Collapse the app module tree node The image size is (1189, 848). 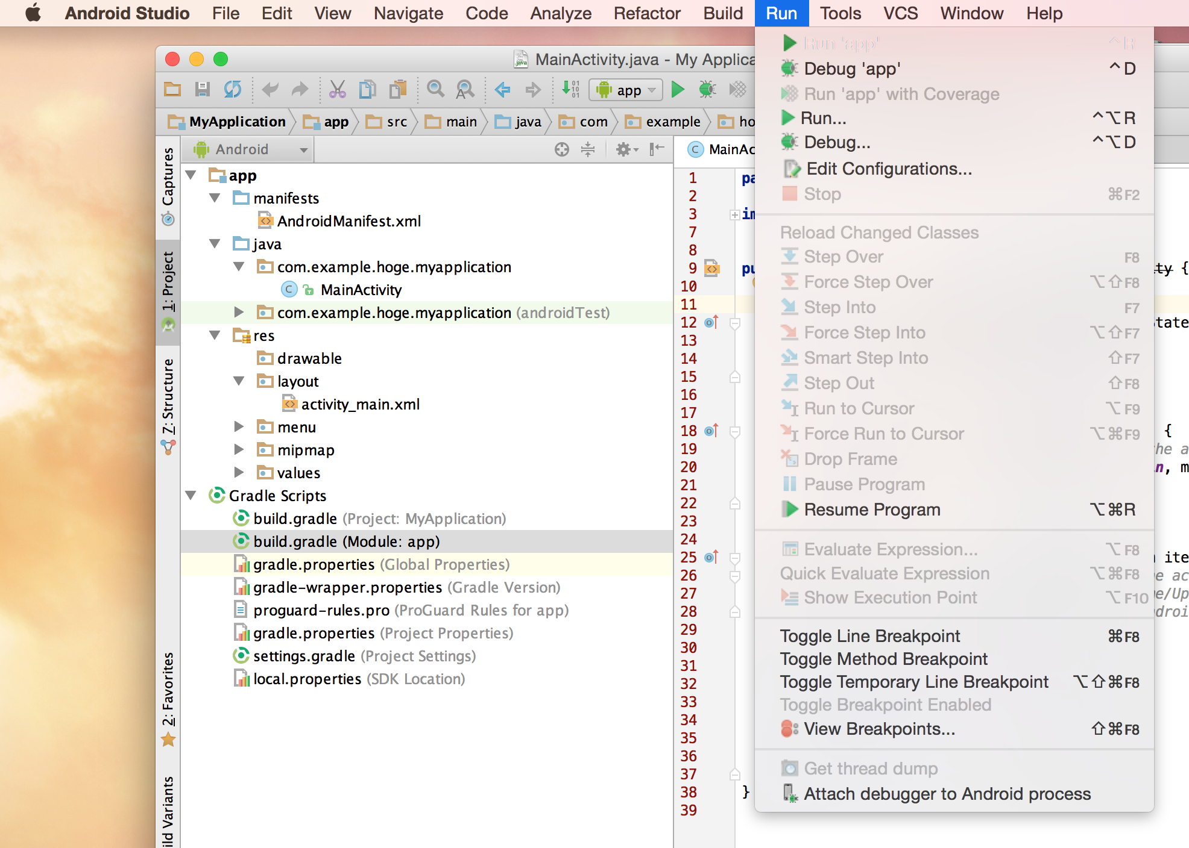pyautogui.click(x=191, y=175)
